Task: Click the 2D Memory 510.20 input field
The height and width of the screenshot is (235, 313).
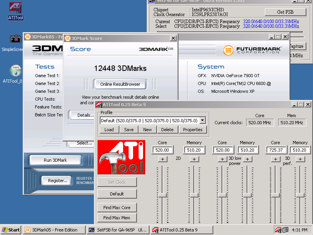Action: pos(194,150)
